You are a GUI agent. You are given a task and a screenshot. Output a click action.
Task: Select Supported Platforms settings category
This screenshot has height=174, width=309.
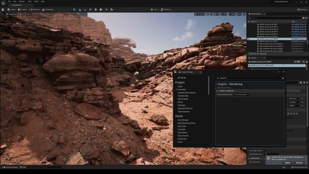[185, 108]
